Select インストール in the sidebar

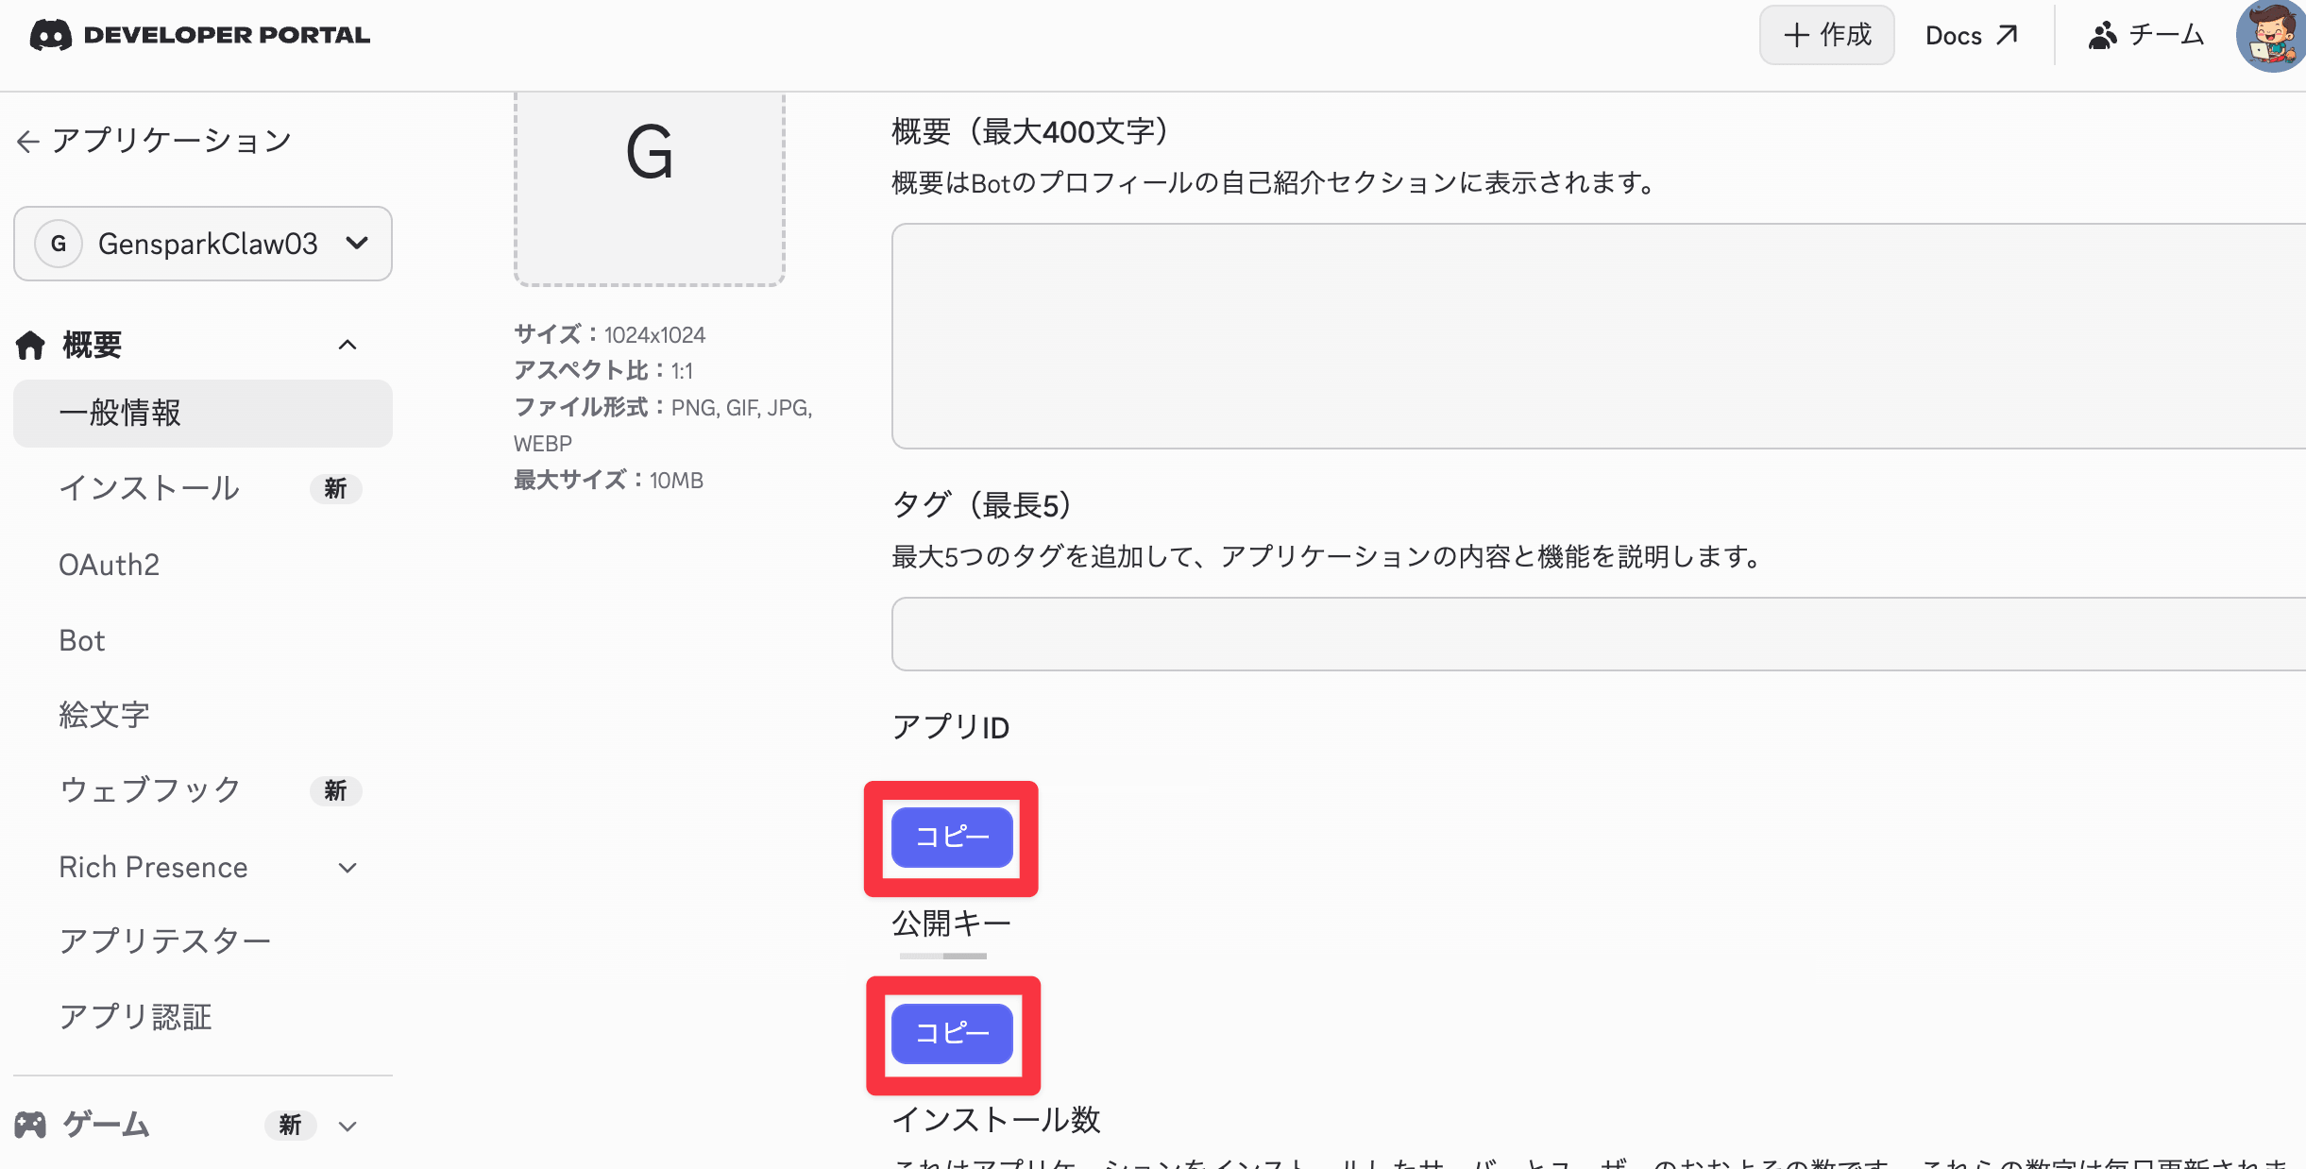[149, 488]
